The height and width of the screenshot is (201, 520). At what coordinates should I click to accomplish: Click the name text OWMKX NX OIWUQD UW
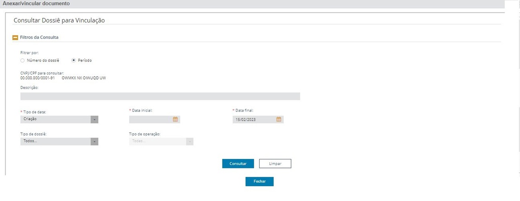pyautogui.click(x=84, y=78)
